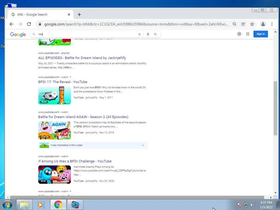Screen dimensions: 280x210
Task: Open network status tray icon
Action: point(246,205)
